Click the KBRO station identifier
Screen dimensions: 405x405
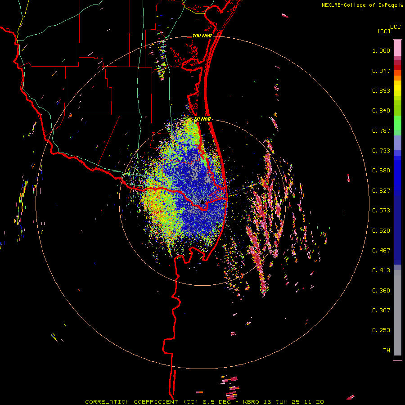[252, 402]
